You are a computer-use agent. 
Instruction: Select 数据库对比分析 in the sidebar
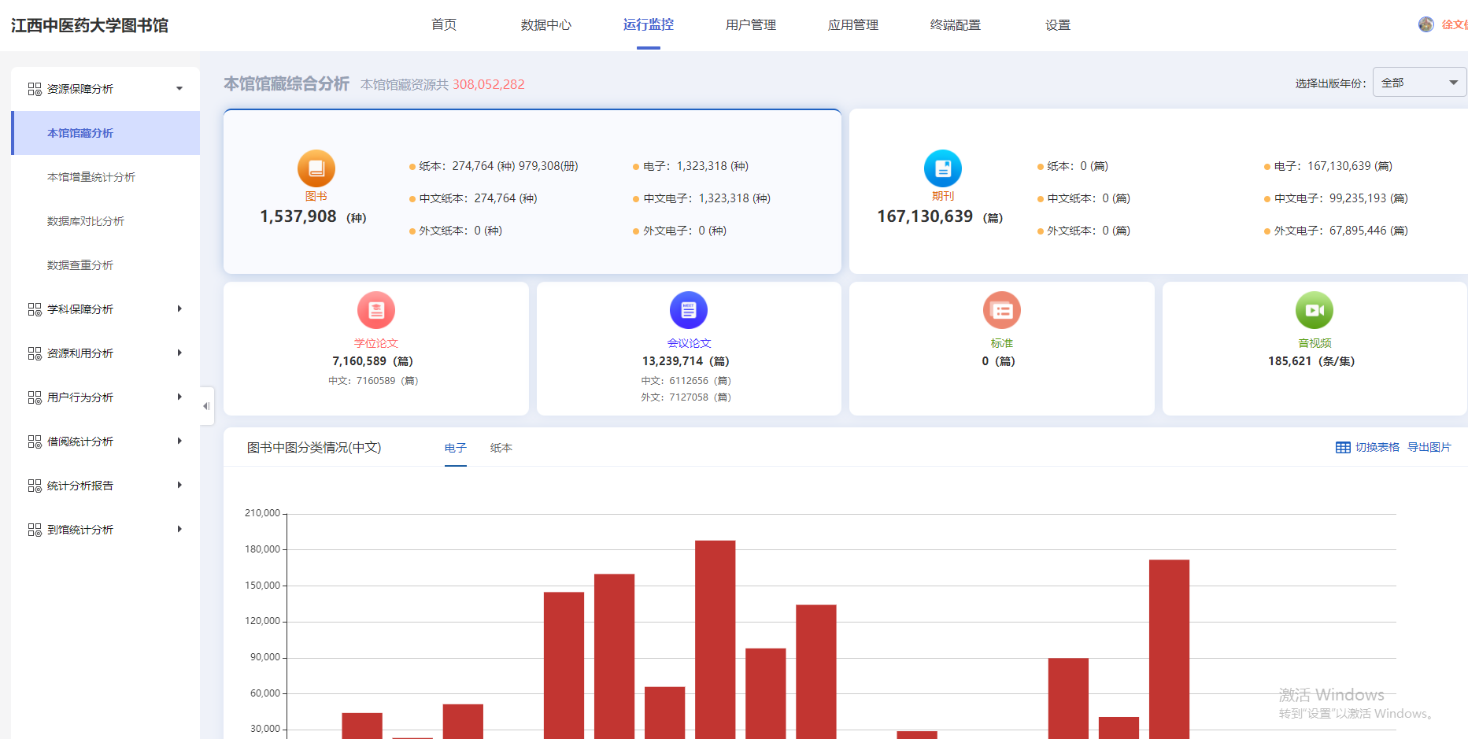86,221
